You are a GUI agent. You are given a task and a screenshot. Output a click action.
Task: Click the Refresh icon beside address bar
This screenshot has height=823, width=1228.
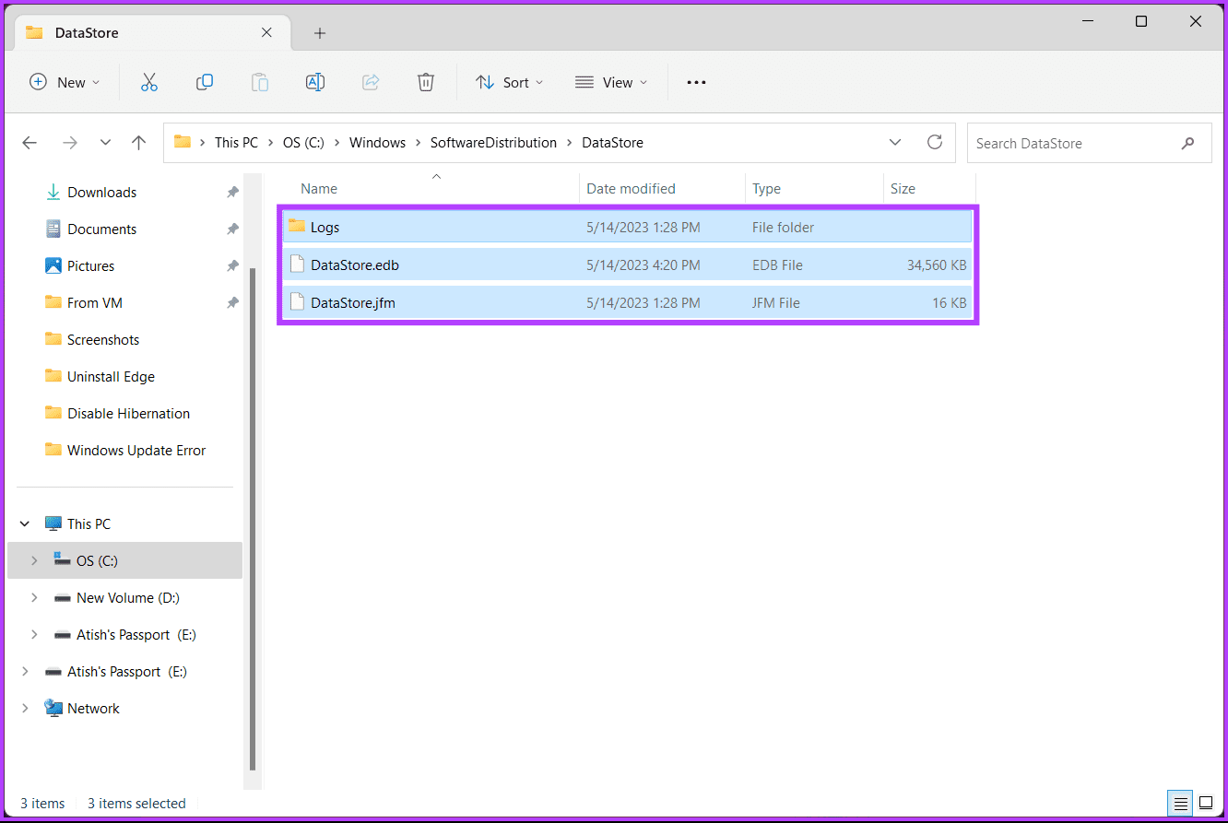935,143
